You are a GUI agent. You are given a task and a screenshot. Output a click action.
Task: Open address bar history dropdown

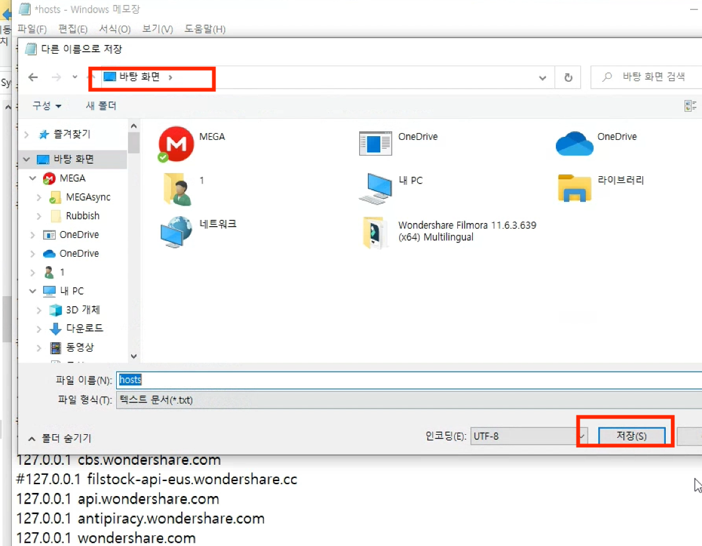click(x=543, y=78)
